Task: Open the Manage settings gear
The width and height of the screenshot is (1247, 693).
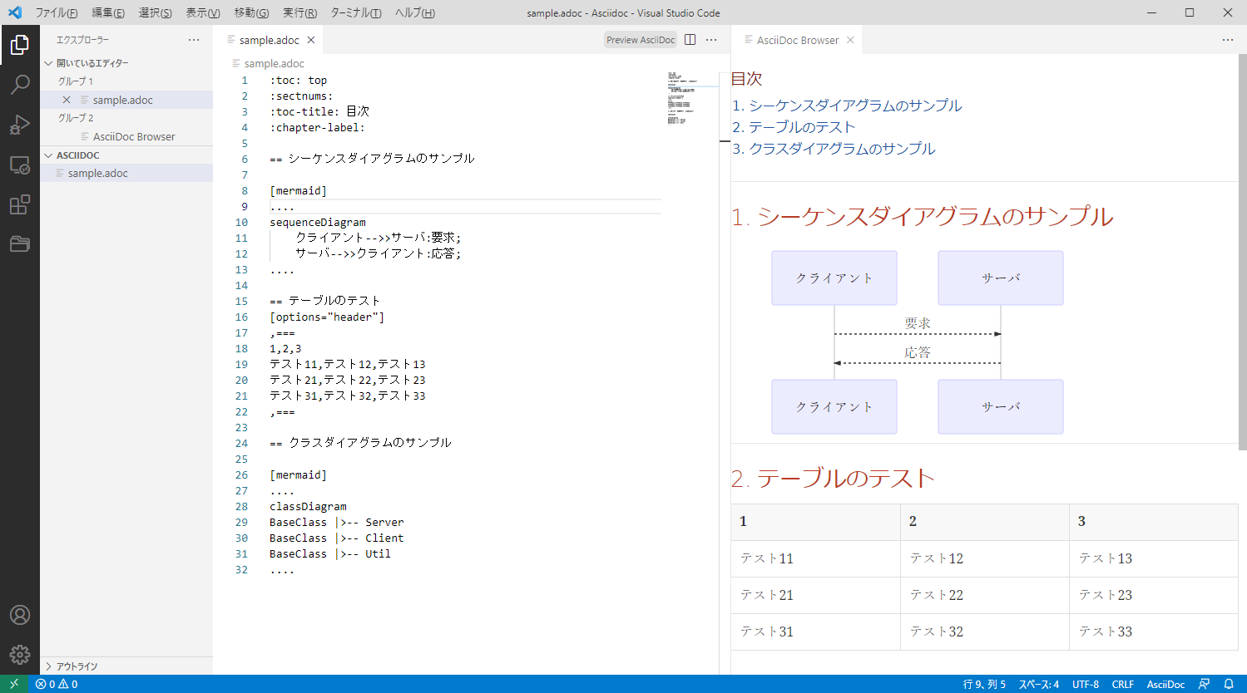Action: (20, 654)
